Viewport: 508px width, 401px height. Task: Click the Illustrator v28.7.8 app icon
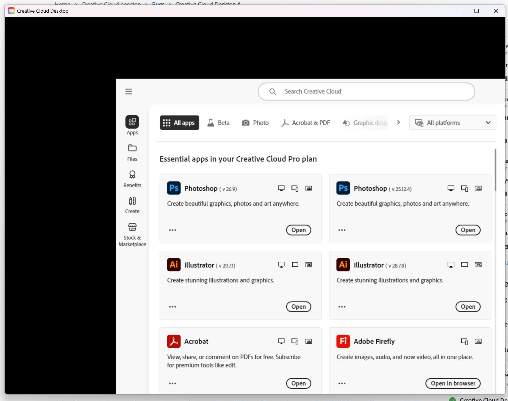pos(343,265)
